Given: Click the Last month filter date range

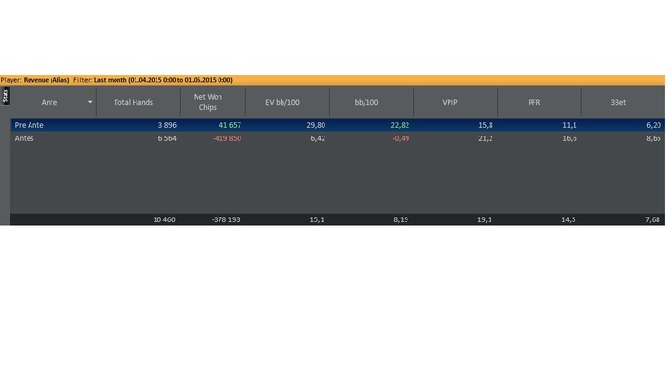Looking at the screenshot, I should pyautogui.click(x=163, y=80).
